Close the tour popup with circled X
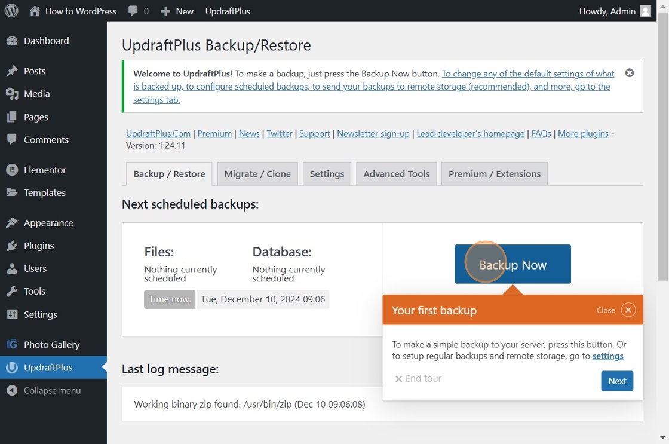This screenshot has height=444, width=669. pos(628,310)
